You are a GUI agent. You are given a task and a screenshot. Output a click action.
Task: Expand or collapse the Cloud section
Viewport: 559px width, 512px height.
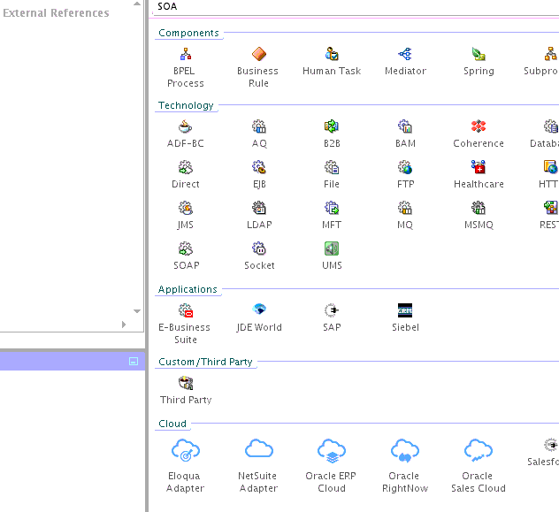pos(172,424)
